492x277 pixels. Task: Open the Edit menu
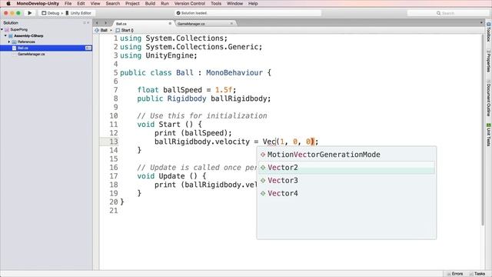coord(81,3)
